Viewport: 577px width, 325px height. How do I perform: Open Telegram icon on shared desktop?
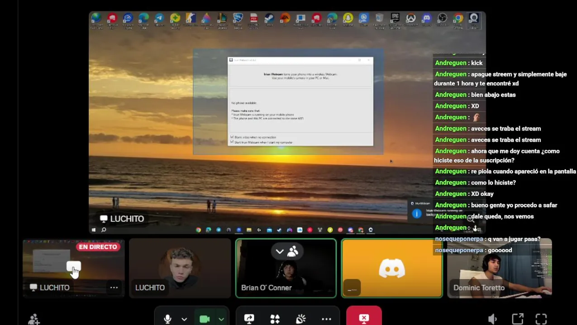tap(159, 19)
